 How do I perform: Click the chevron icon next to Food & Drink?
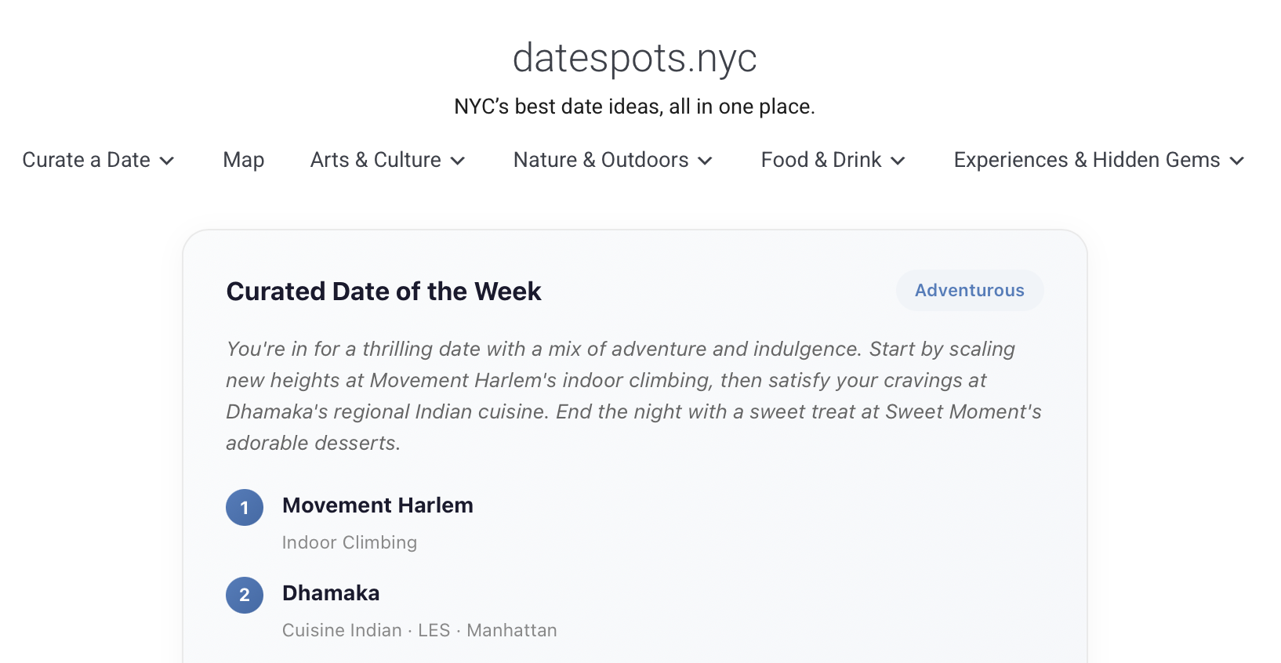click(x=898, y=161)
